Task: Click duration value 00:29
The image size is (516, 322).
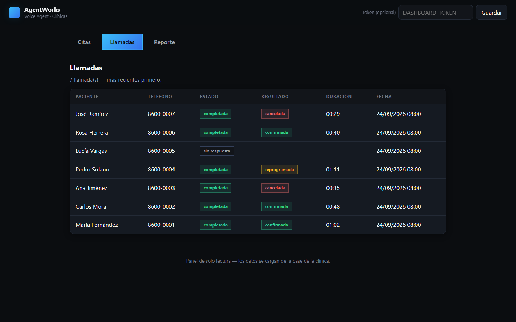Action: (333, 114)
